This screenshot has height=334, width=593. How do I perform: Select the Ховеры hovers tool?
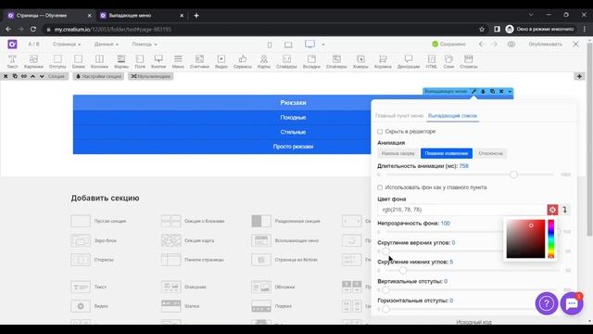click(x=360, y=61)
